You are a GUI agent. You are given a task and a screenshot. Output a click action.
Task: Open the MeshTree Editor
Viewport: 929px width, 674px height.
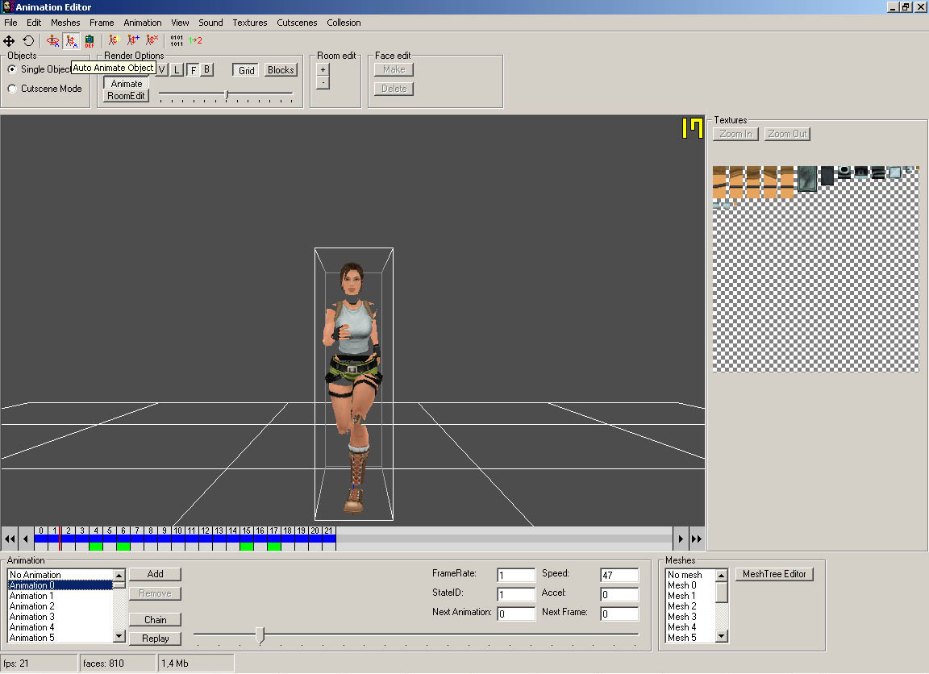click(774, 574)
